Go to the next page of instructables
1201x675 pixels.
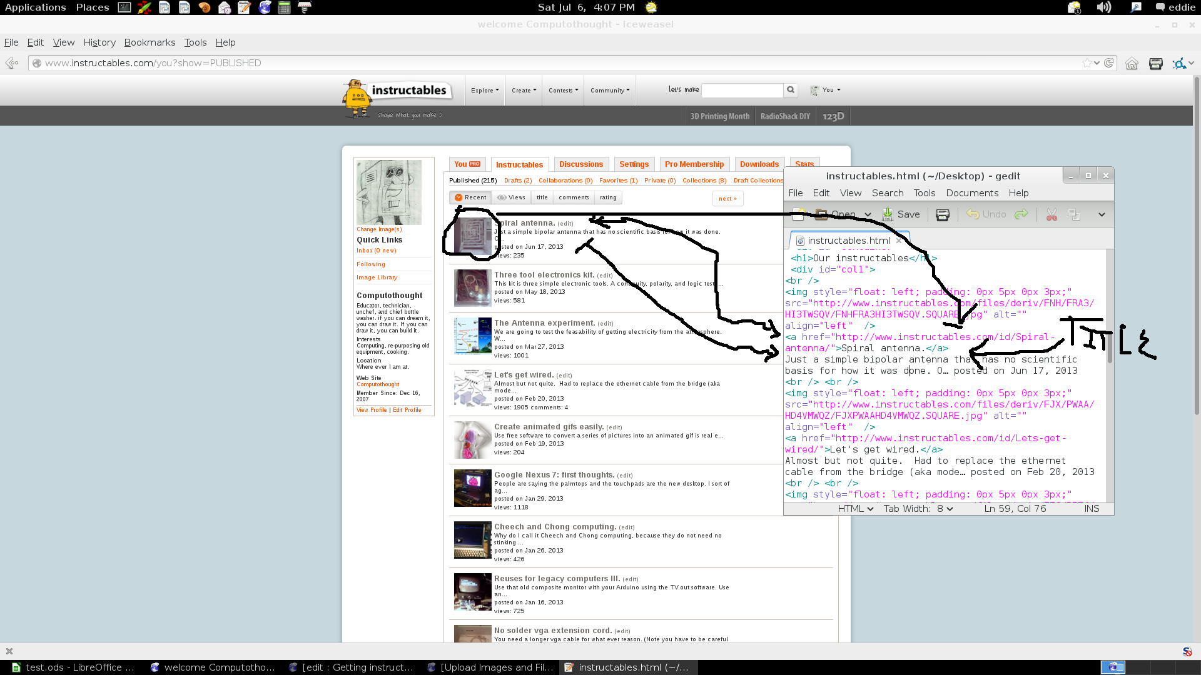click(x=727, y=199)
